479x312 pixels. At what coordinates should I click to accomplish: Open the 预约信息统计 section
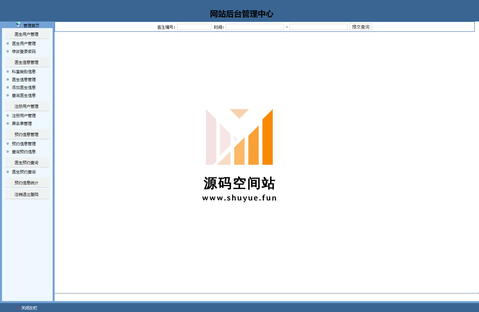(27, 183)
